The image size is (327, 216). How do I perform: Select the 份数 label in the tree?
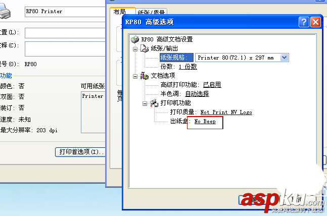(168, 67)
